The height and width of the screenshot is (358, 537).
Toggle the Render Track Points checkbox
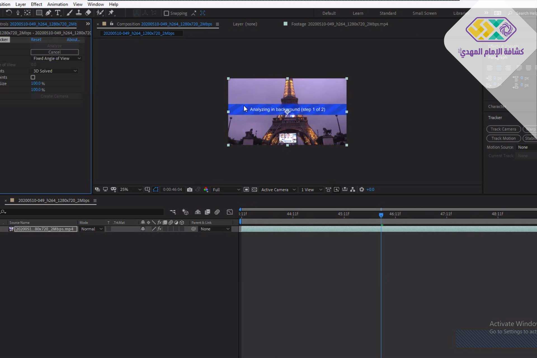tap(33, 77)
